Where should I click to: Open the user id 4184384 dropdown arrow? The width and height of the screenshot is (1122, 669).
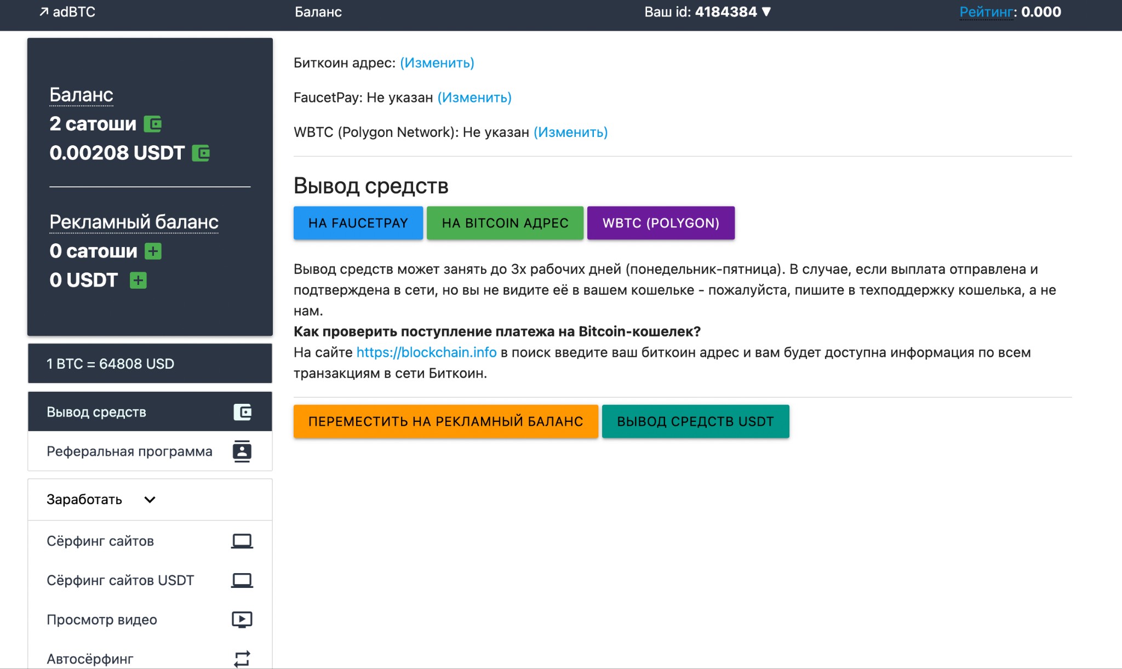tap(766, 12)
